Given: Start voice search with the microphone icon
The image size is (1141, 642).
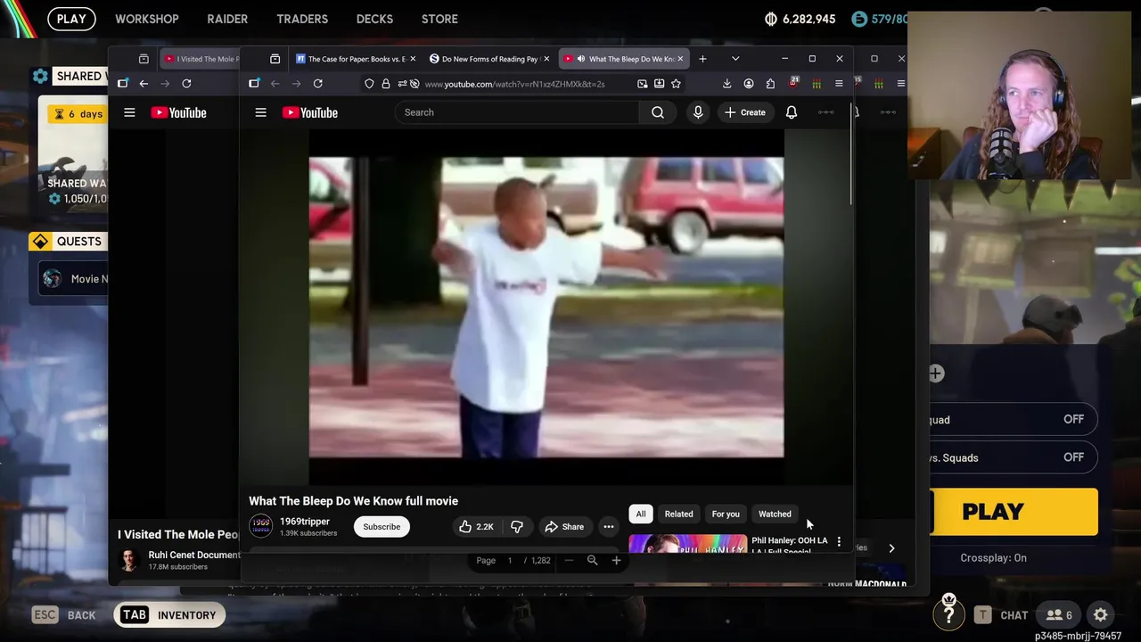Looking at the screenshot, I should (x=698, y=112).
